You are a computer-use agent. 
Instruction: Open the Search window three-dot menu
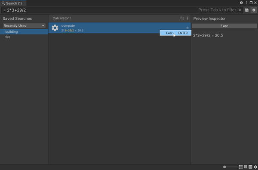coord(246,3)
